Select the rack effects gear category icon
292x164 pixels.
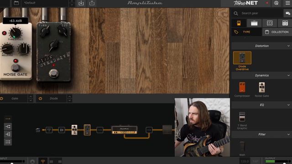(285, 23)
